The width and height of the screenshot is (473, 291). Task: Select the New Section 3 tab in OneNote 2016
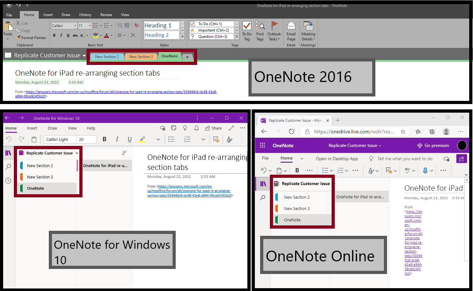[141, 57]
